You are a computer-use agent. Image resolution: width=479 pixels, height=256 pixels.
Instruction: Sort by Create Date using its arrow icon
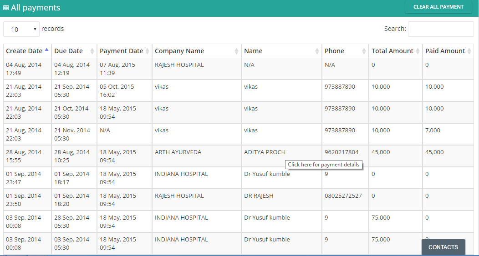(x=46, y=49)
